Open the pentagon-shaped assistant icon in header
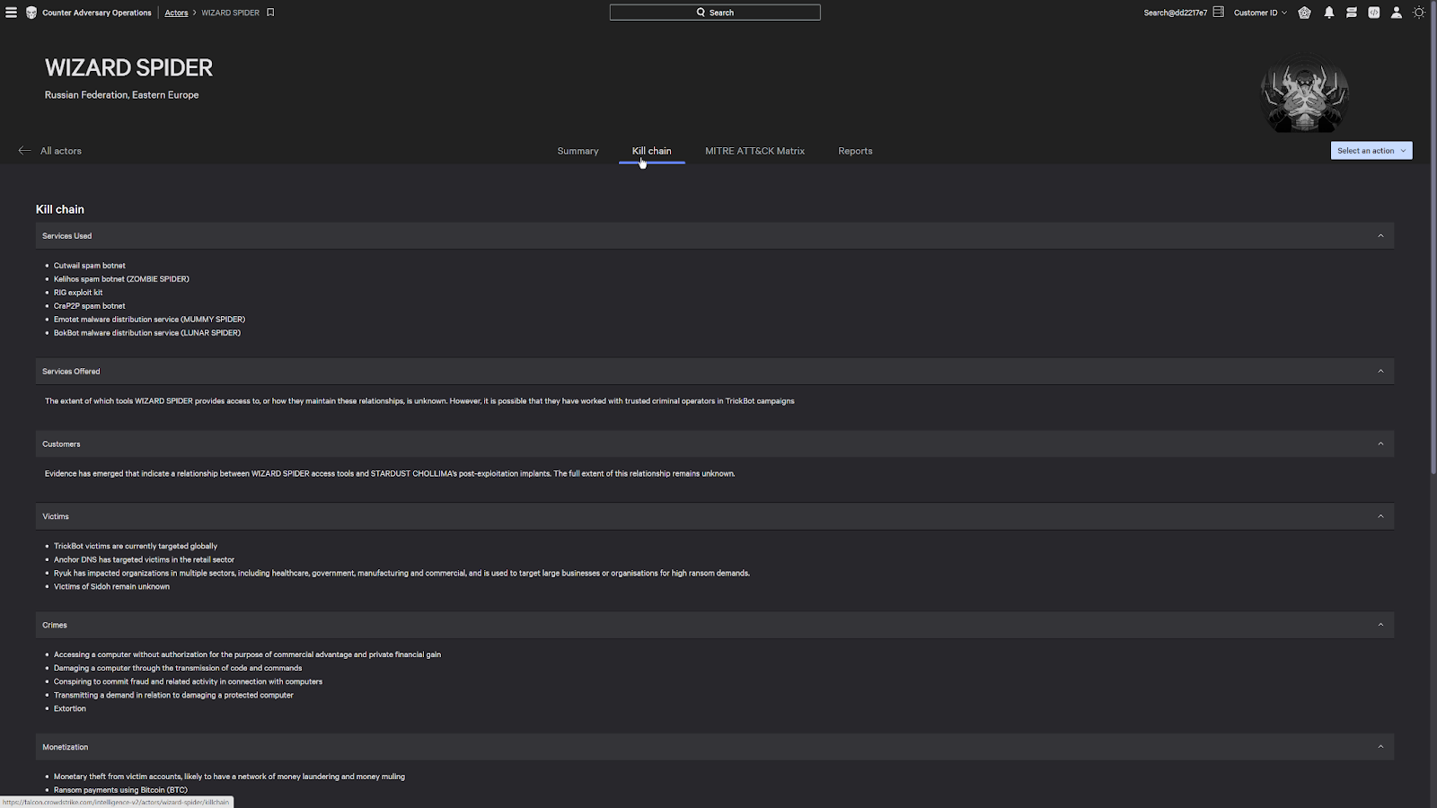 point(1304,13)
